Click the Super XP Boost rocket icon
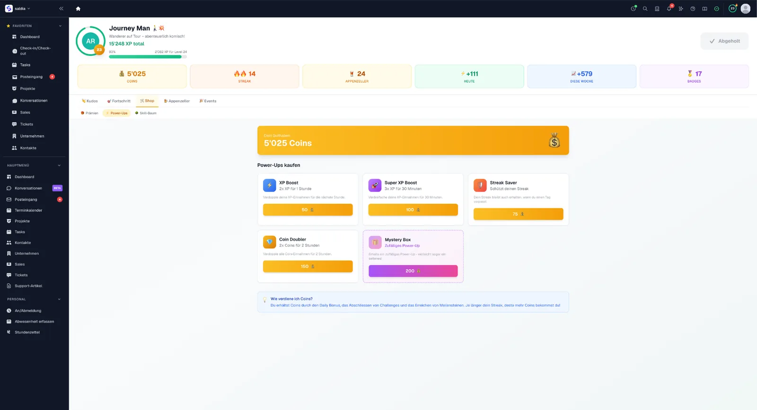Image resolution: width=757 pixels, height=410 pixels. coord(375,185)
